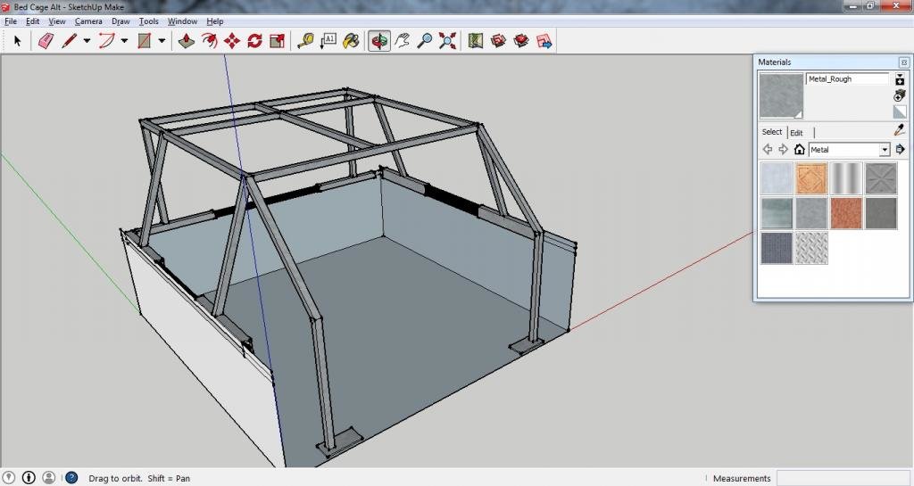914x486 pixels.
Task: Open the Add Location map icon
Action: click(476, 41)
